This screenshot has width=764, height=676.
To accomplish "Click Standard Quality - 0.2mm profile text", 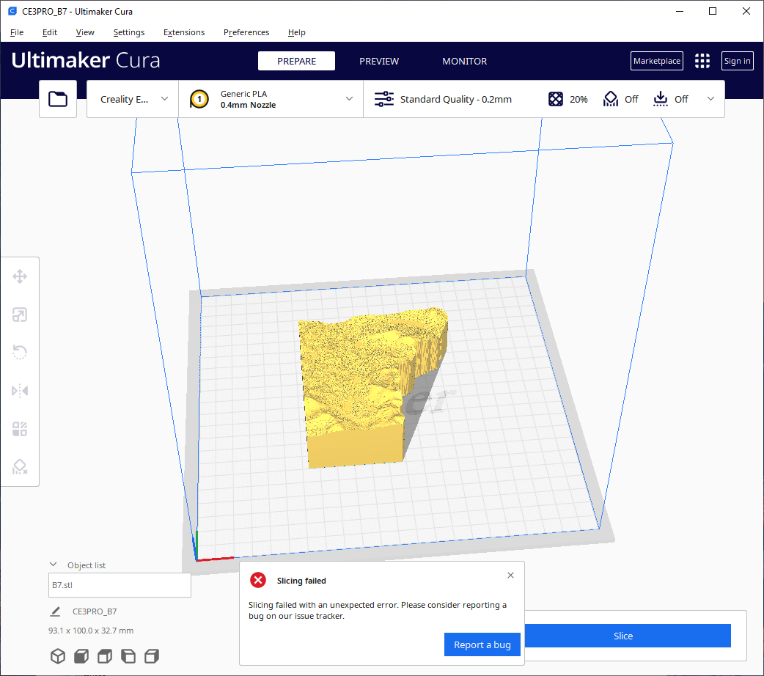I will pyautogui.click(x=455, y=99).
